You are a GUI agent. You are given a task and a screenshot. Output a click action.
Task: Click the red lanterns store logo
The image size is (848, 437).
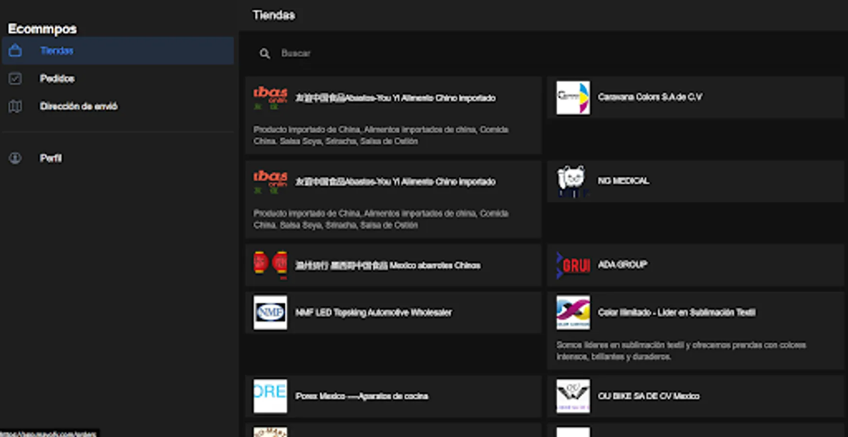click(x=270, y=265)
